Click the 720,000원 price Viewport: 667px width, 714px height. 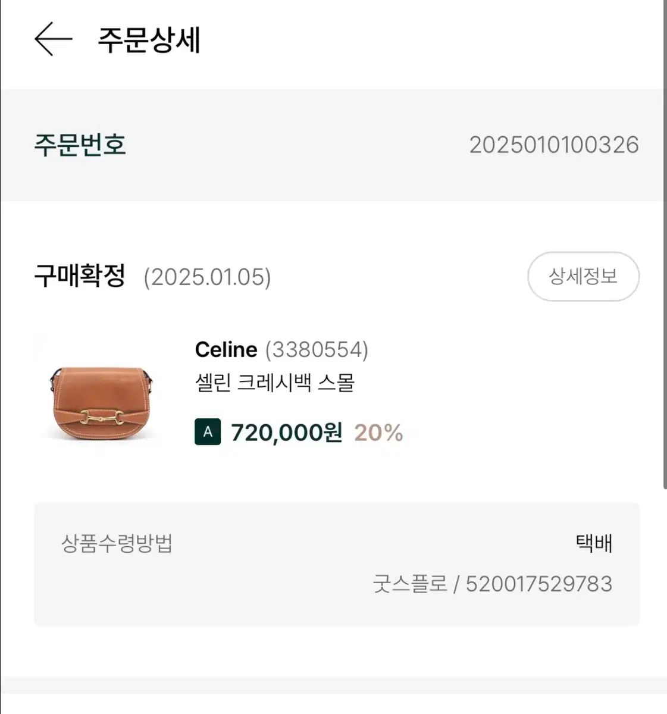click(x=286, y=433)
